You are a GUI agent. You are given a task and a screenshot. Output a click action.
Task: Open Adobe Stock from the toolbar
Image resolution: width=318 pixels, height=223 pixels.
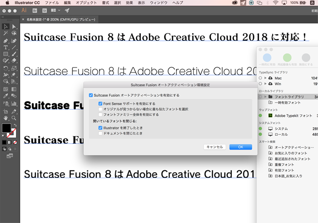[x=45, y=10]
